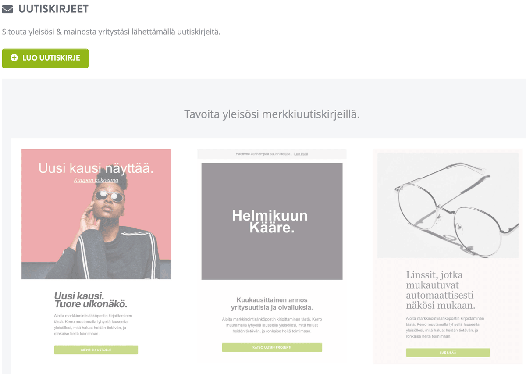The image size is (526, 374).
Task: Click the woman's sunglasses in pink template
Action: tap(109, 196)
